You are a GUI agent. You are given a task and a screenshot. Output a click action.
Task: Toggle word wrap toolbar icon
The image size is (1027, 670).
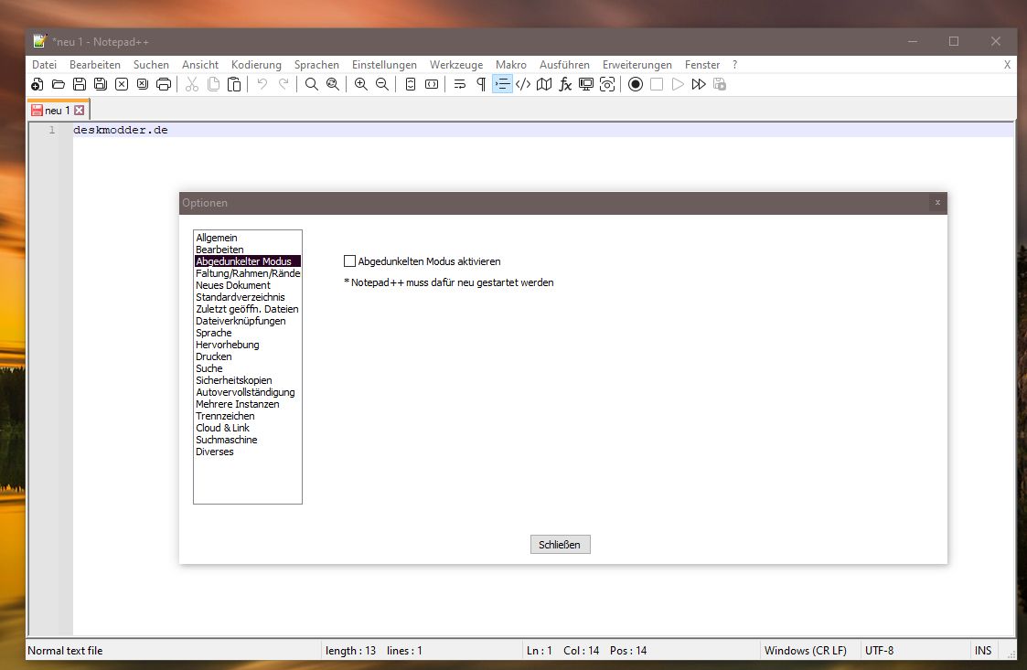click(460, 84)
